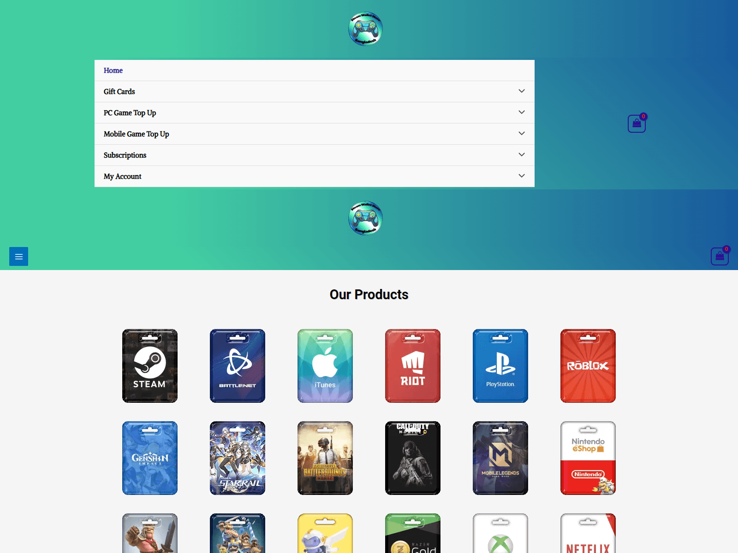
Task: Expand the Gift Cards submenu chevron
Action: coord(522,91)
